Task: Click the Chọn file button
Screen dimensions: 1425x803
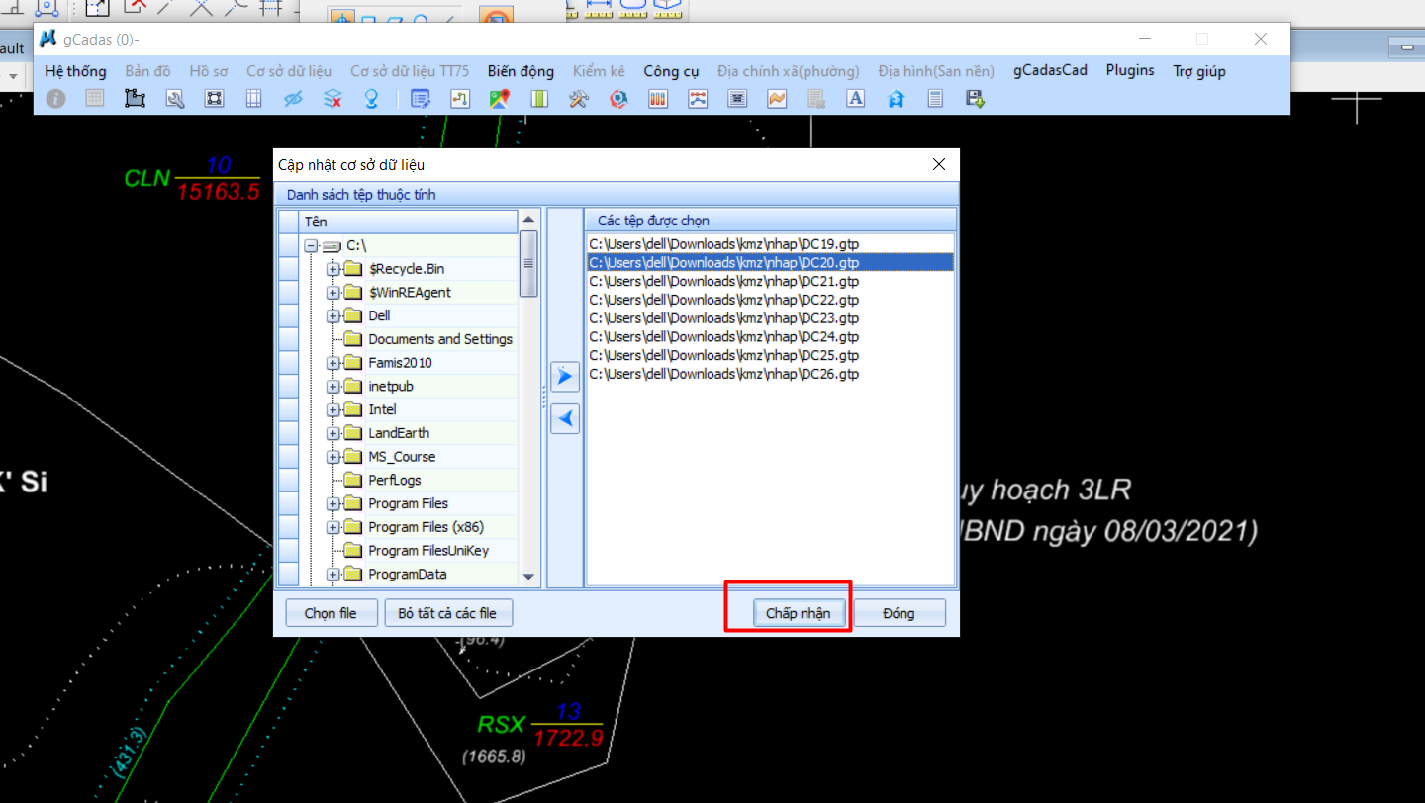Action: (x=331, y=613)
